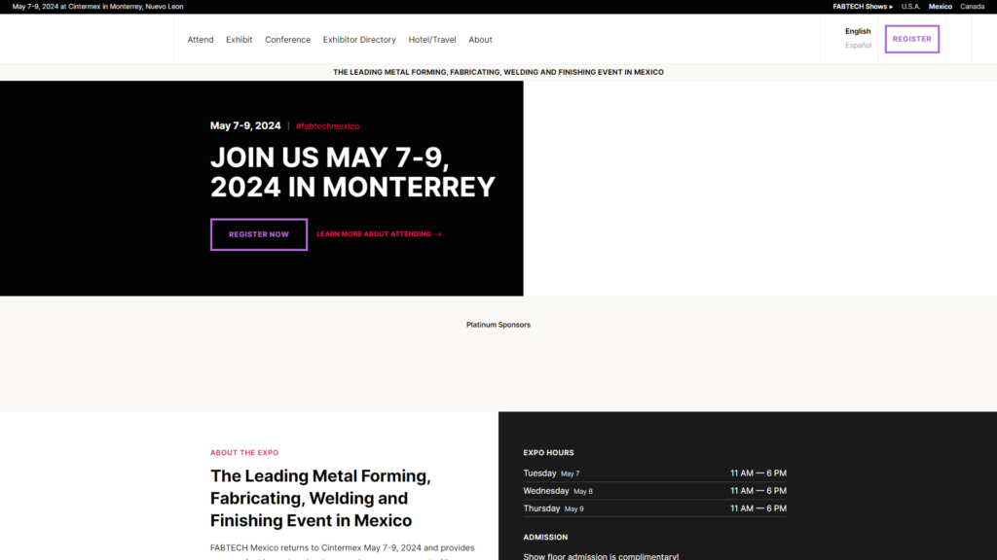The width and height of the screenshot is (997, 560).
Task: Go to the Mexico show site
Action: 940,7
